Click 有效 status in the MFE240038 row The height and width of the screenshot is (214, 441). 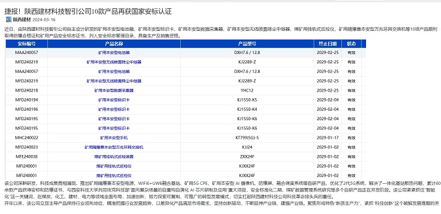point(351,157)
